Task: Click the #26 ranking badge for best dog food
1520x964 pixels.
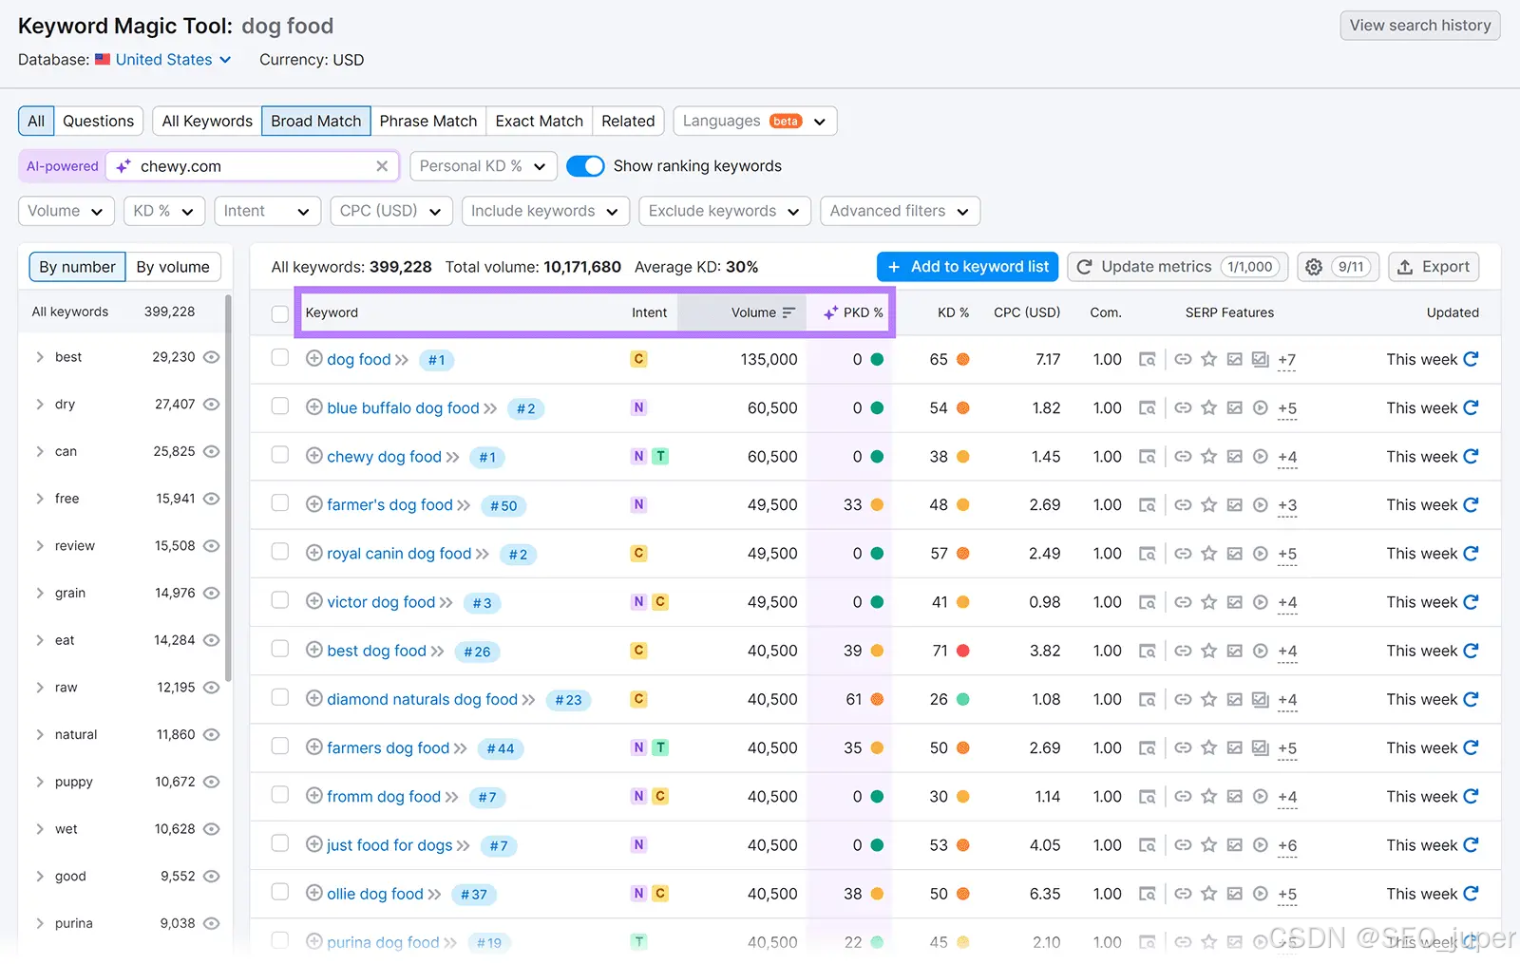Action: (477, 652)
